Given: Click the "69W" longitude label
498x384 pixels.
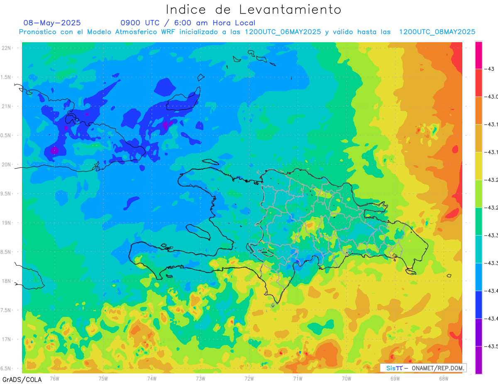Looking at the screenshot, I should [395, 378].
